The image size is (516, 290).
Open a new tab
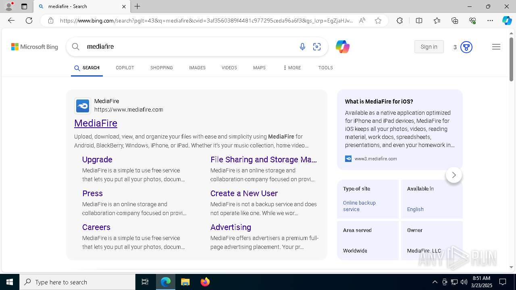click(137, 6)
